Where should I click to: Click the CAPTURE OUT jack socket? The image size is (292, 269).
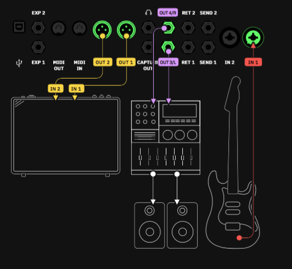pyautogui.click(x=148, y=47)
